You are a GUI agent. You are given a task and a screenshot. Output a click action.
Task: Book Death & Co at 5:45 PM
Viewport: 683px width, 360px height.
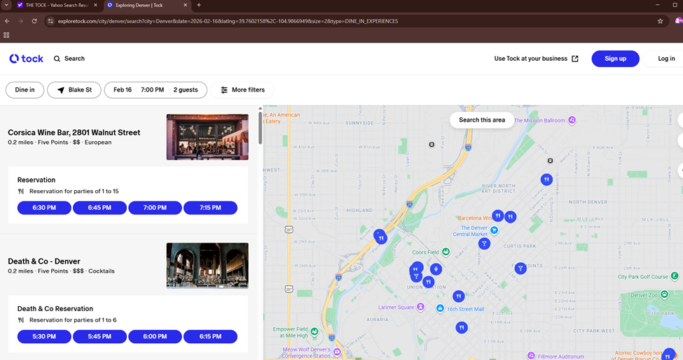point(99,336)
